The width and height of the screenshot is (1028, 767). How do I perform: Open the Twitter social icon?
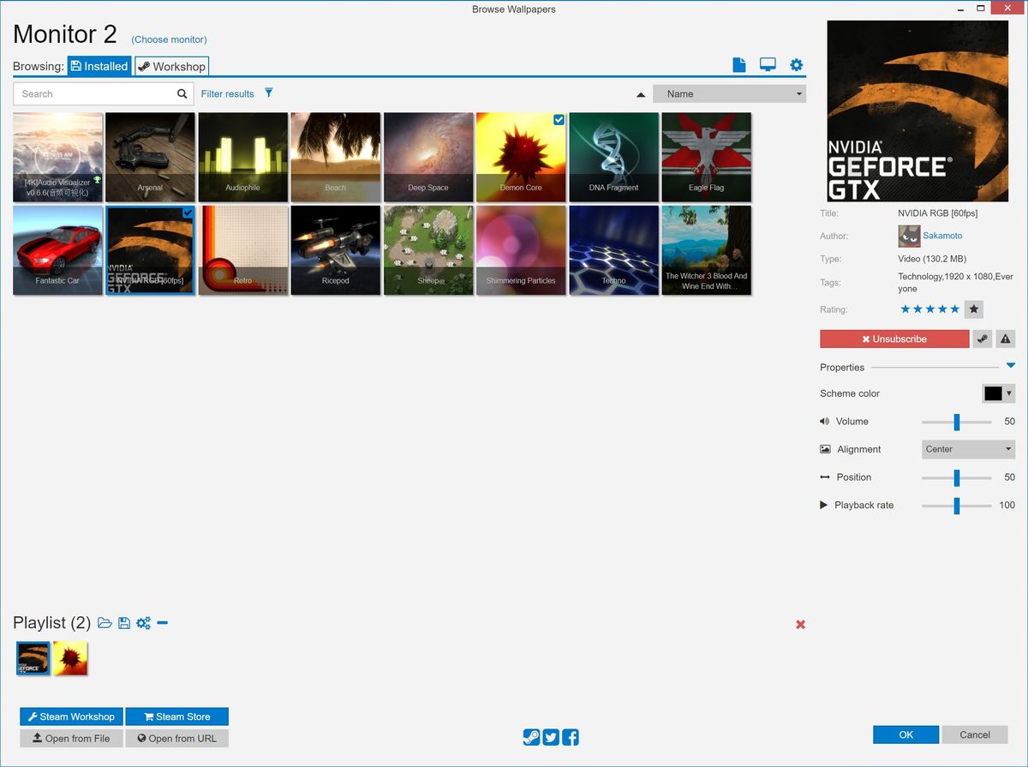[551, 737]
